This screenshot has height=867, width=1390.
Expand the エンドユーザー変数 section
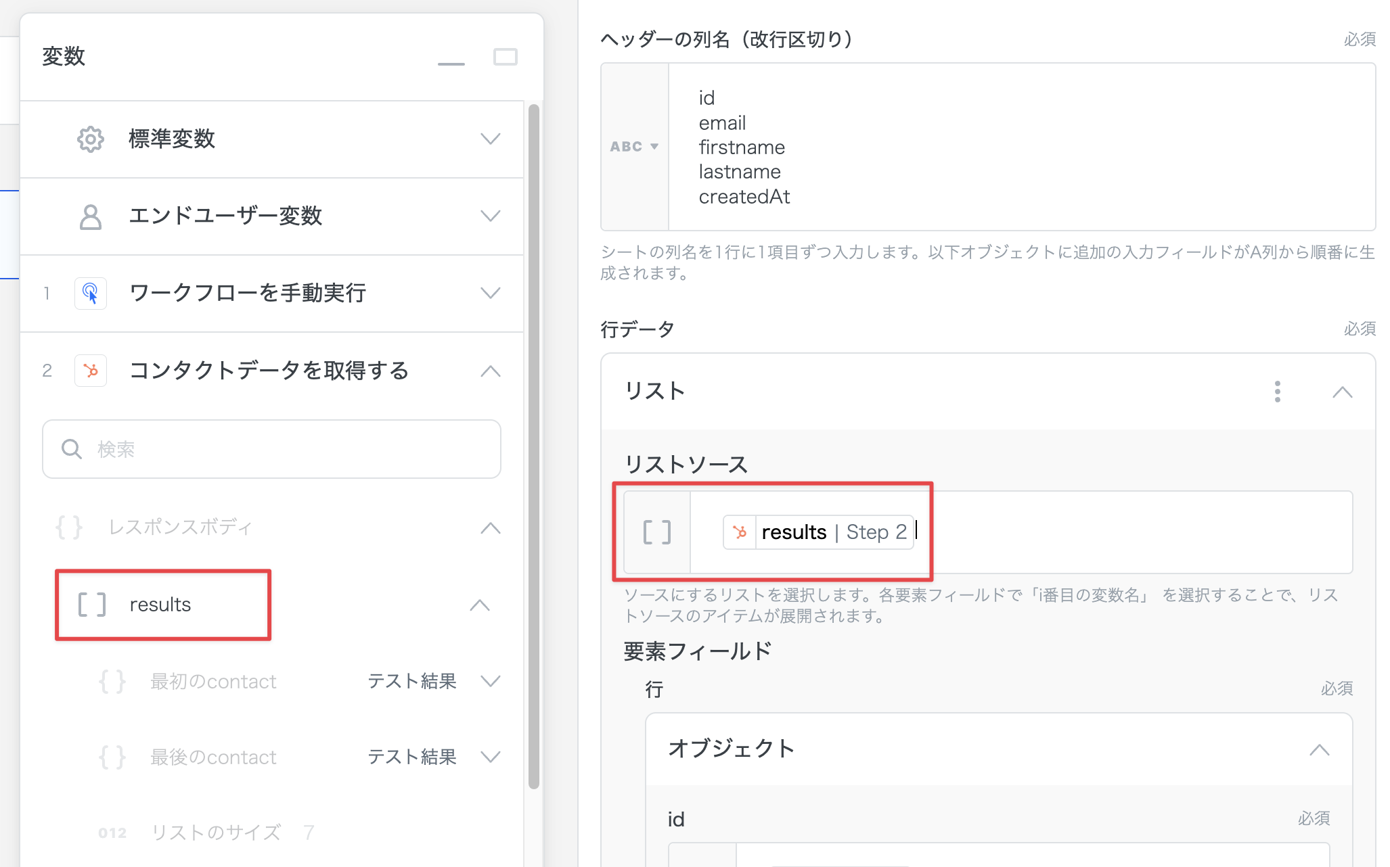pyautogui.click(x=490, y=216)
